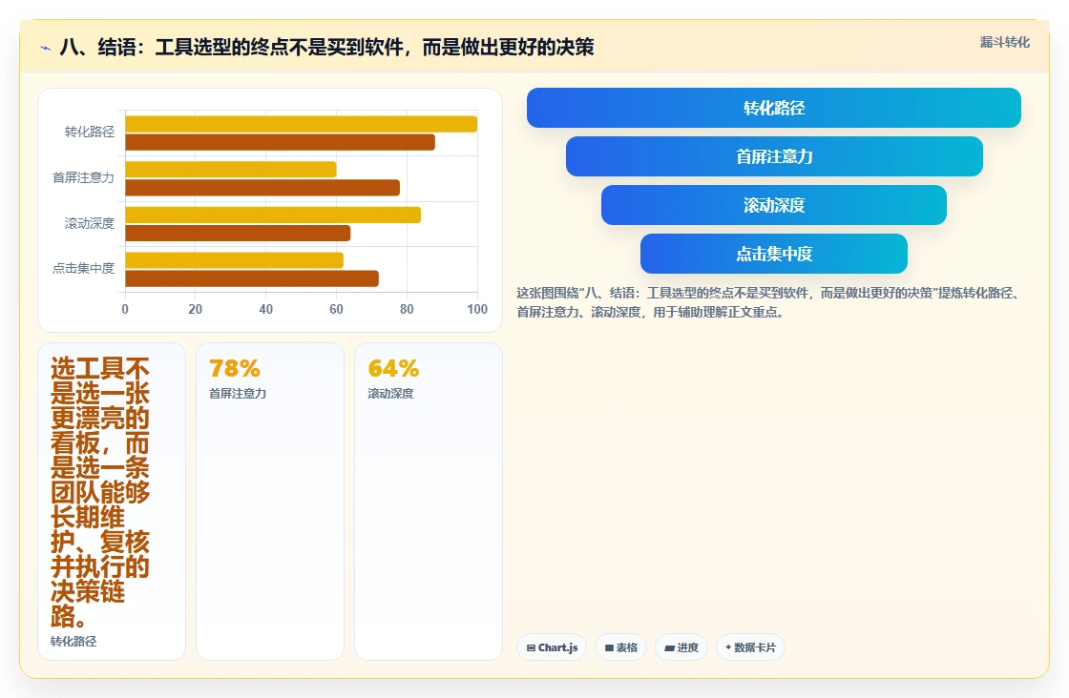Click the 78% value in data card

pos(235,368)
